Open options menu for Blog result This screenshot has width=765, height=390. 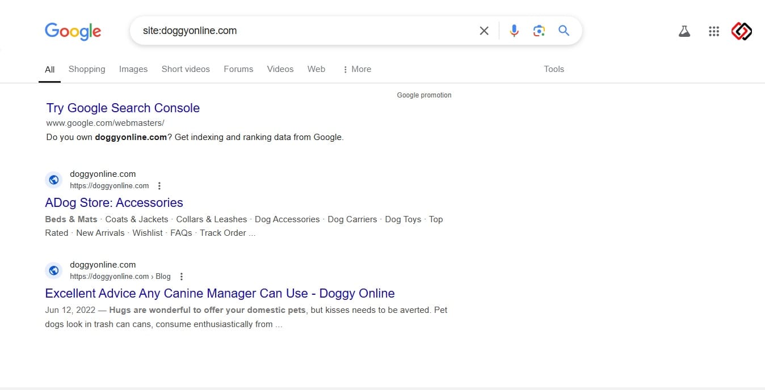(x=181, y=277)
